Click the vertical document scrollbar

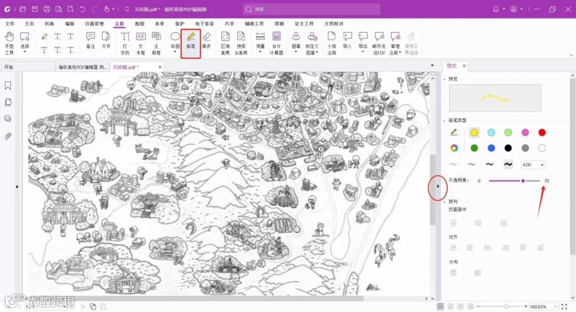click(433, 190)
